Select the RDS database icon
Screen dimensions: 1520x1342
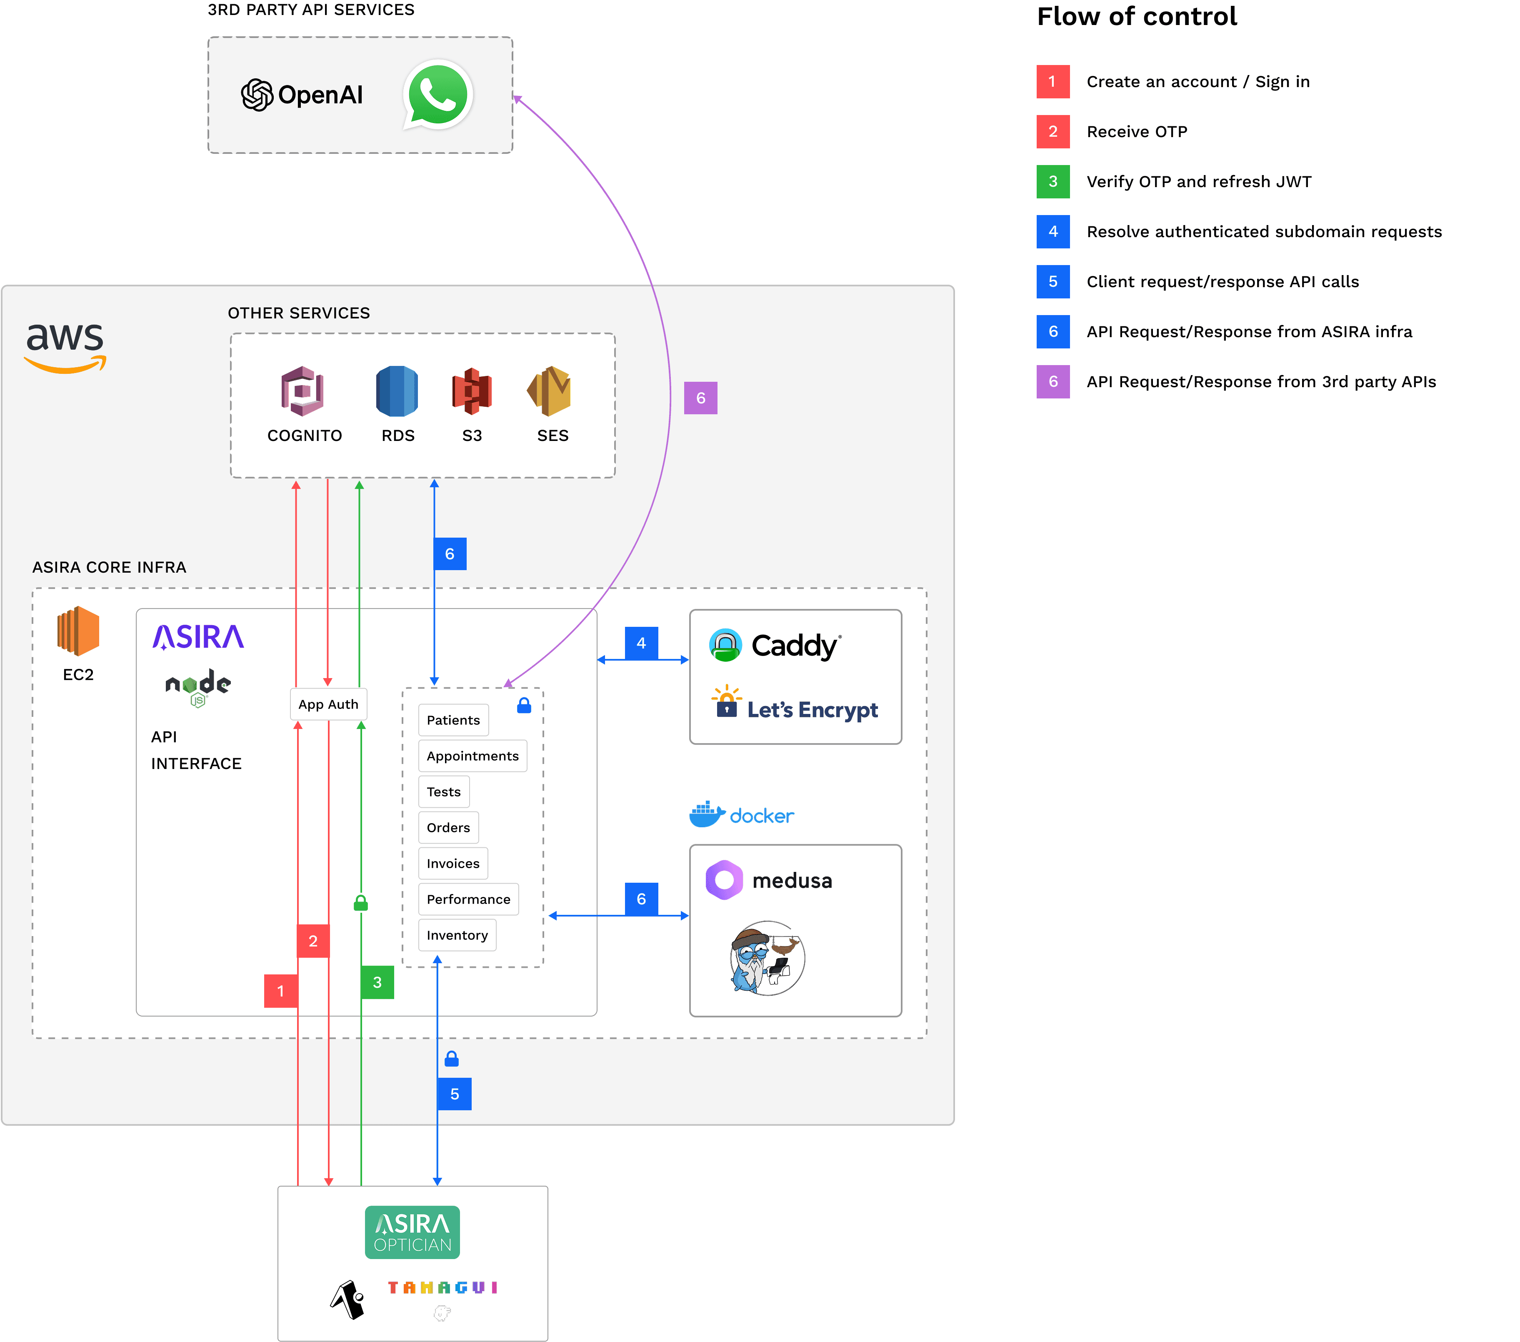397,391
